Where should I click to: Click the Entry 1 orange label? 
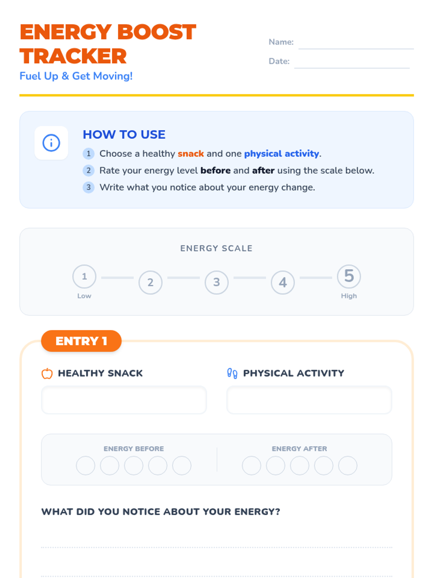[x=81, y=341]
